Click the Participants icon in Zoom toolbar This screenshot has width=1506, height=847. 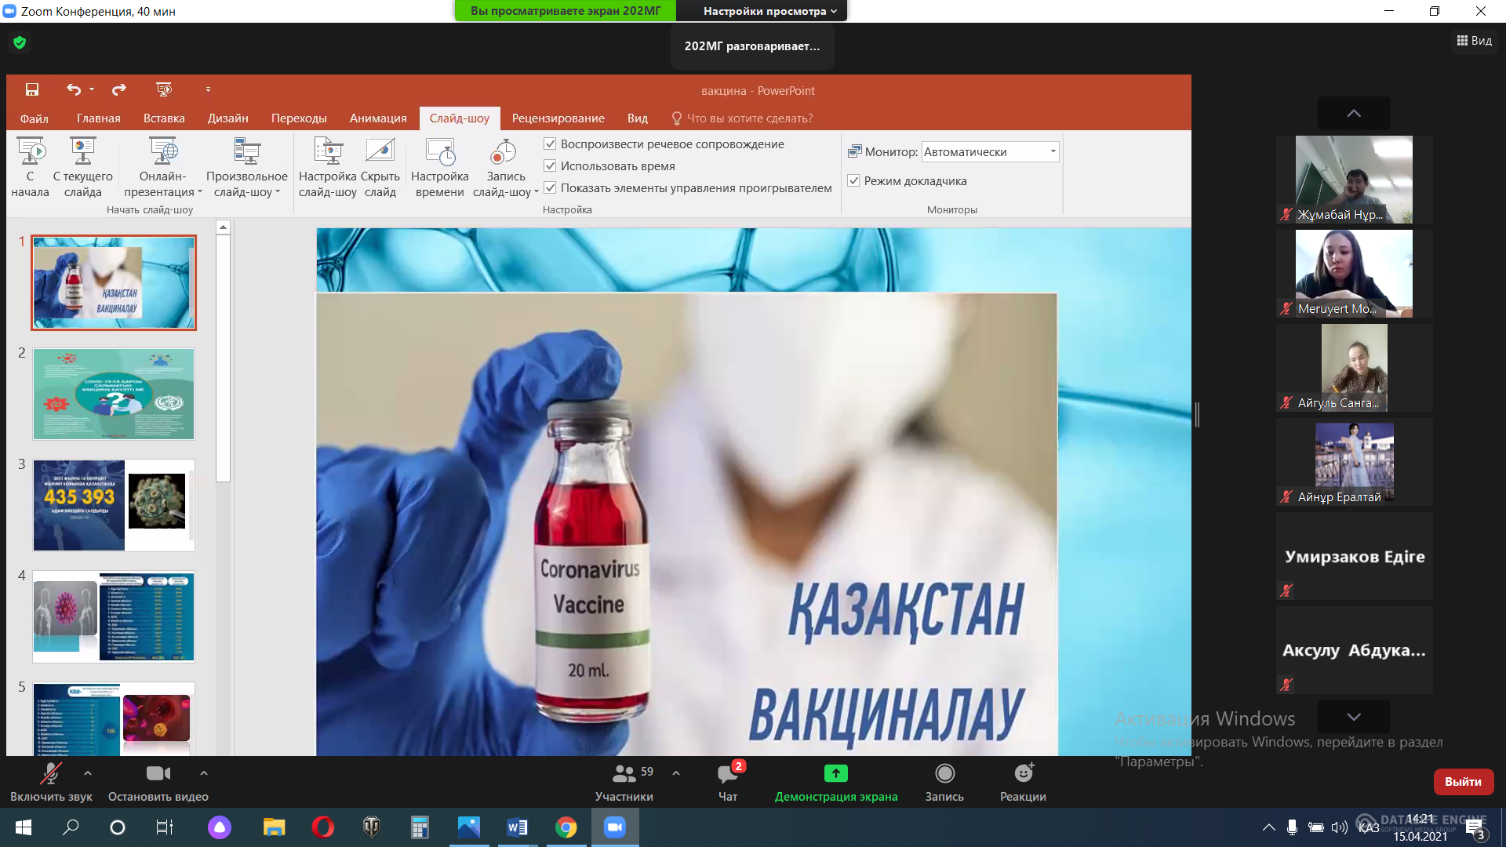coord(624,773)
